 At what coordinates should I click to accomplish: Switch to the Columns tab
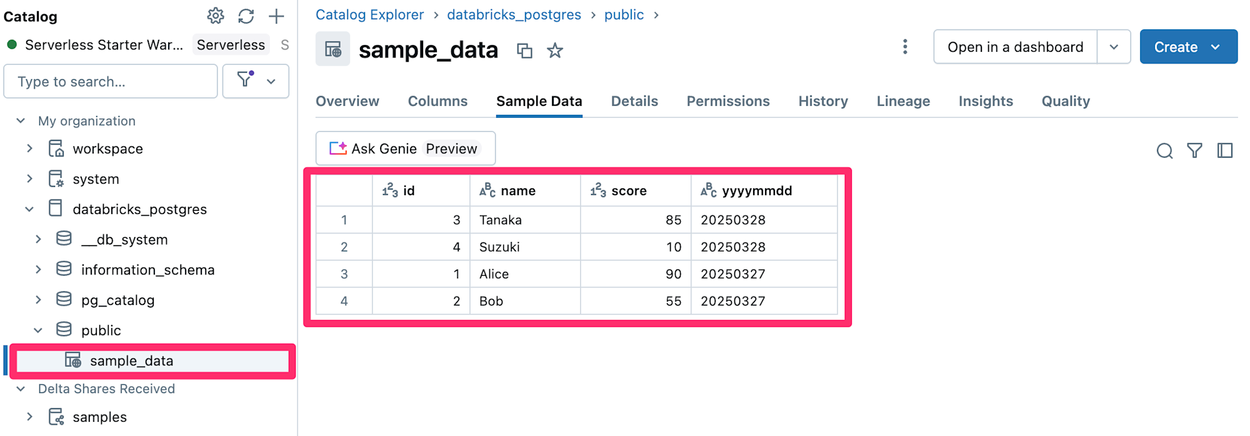(x=437, y=101)
